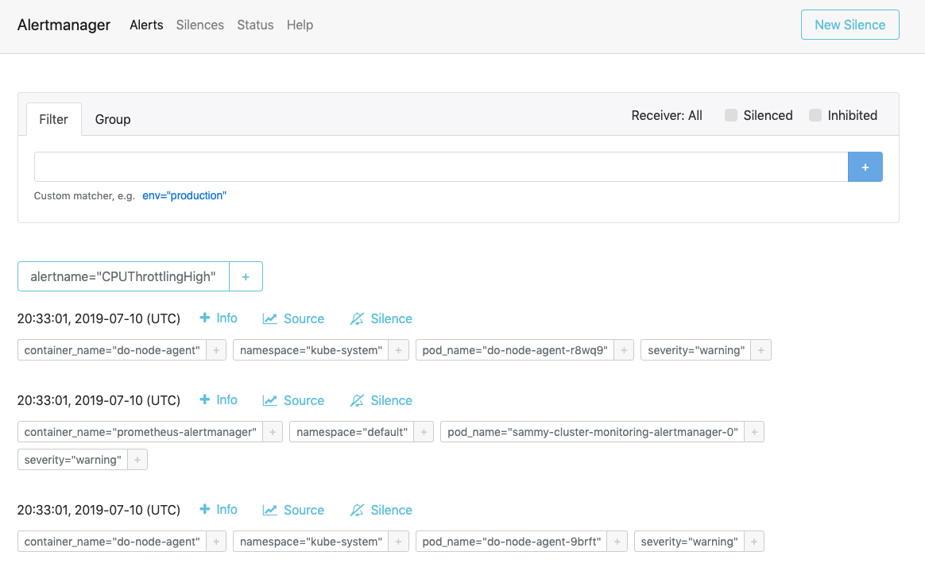Click plus next to pod_name="do-node-agent-r8wq9"
The width and height of the screenshot is (925, 567).
click(x=624, y=350)
